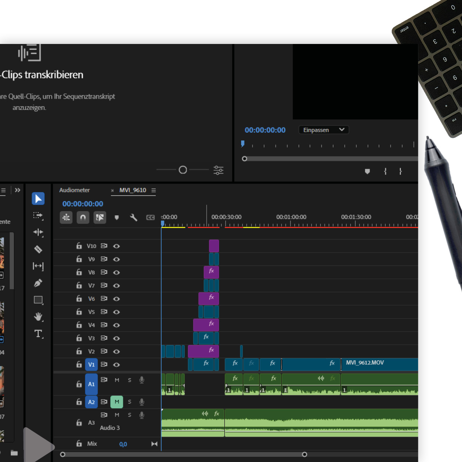Select the MVI_9610 timeline tab

pyautogui.click(x=132, y=190)
